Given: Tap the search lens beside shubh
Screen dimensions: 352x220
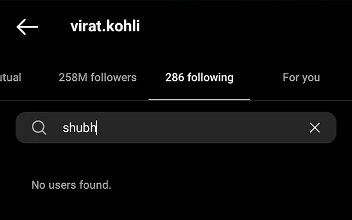Looking at the screenshot, I should click(39, 128).
